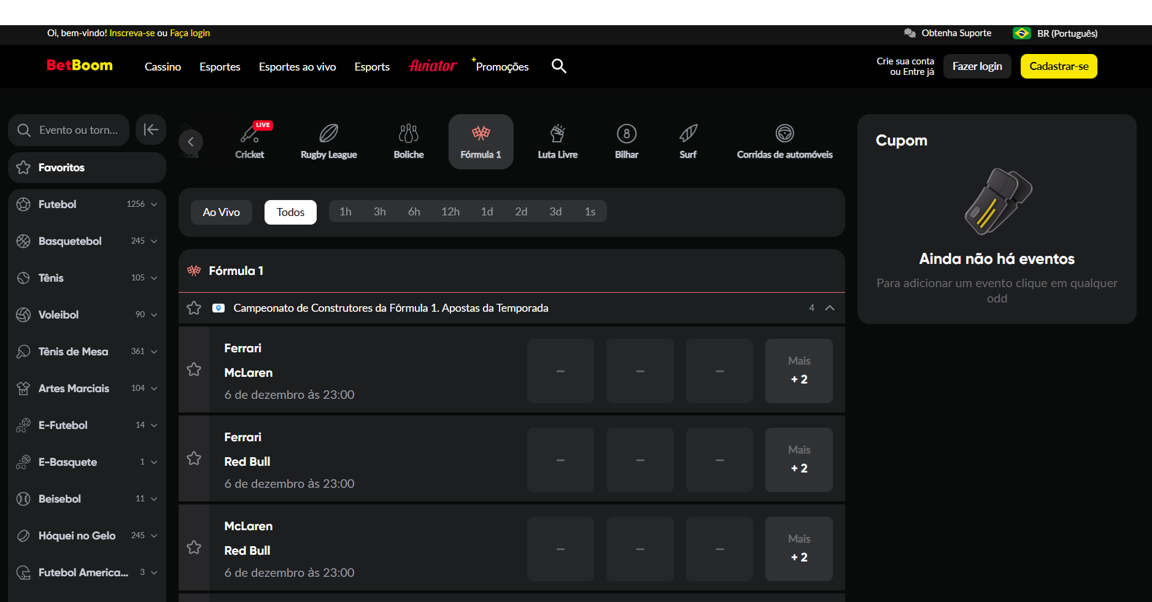This screenshot has width=1152, height=602.
Task: Open the BR (Português) language selector
Action: [x=1056, y=33]
